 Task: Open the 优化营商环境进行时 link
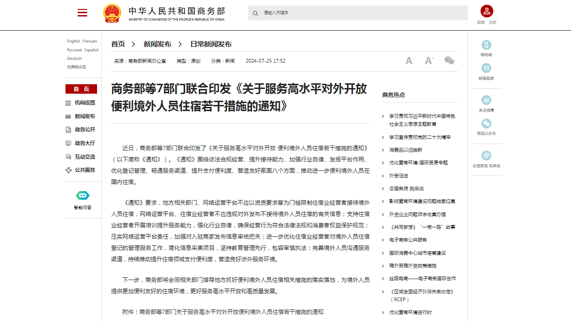(410, 312)
